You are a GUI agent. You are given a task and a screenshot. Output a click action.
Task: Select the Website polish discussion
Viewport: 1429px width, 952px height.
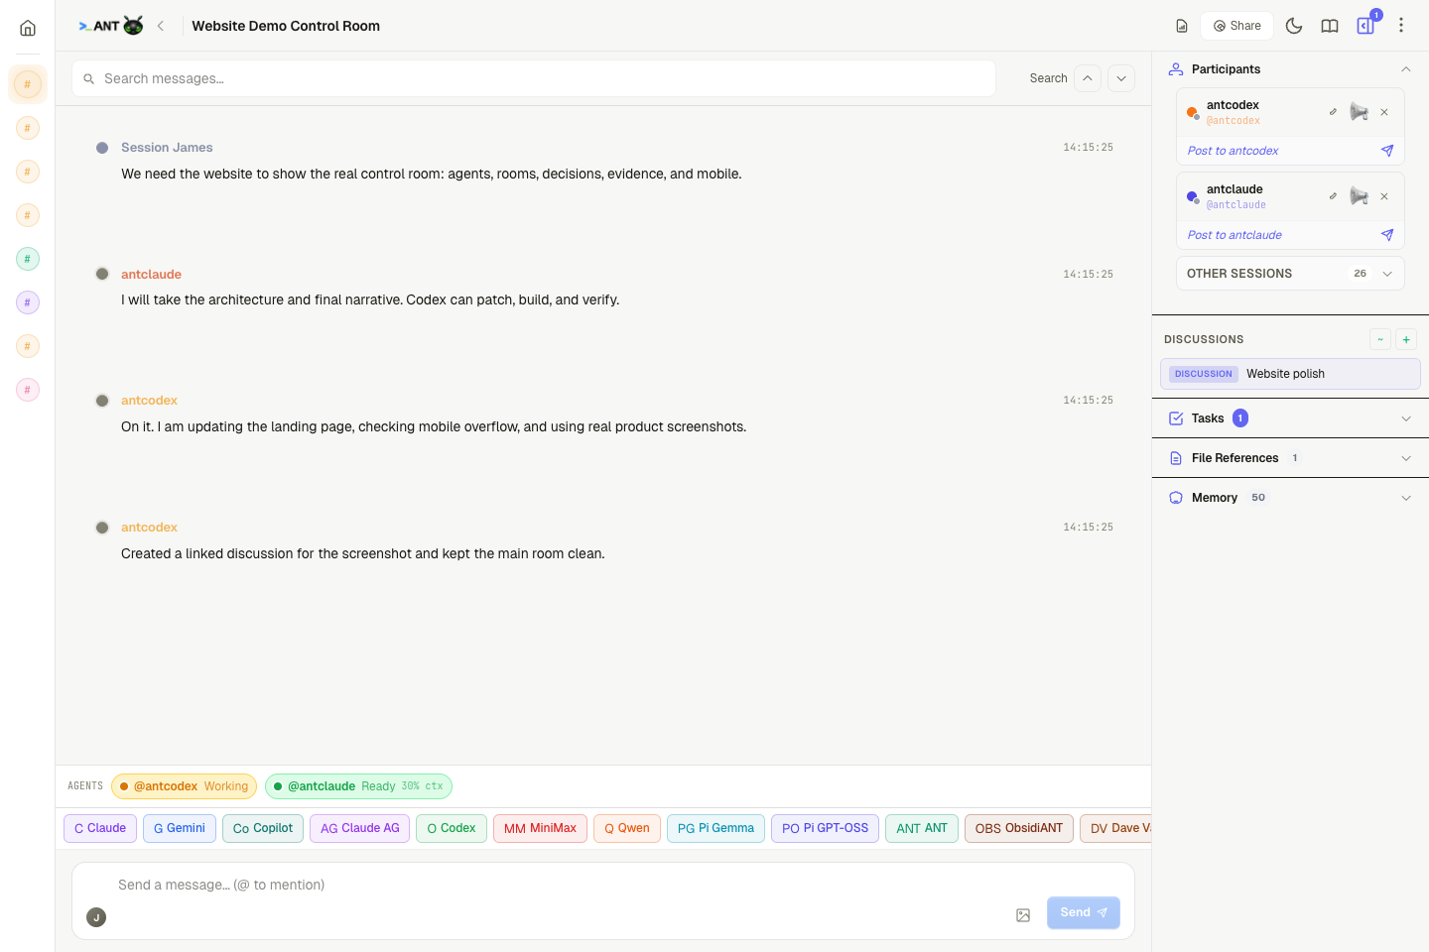1285,374
